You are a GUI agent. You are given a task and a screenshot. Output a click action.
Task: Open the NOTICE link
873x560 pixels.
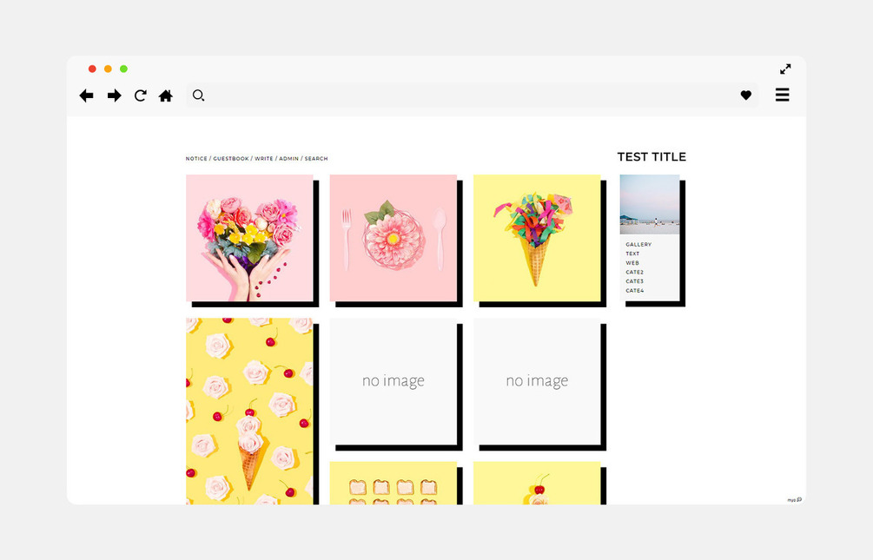(196, 159)
